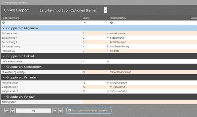
Task: Select Ist Variantengrundlage field row
Action: [99, 72]
